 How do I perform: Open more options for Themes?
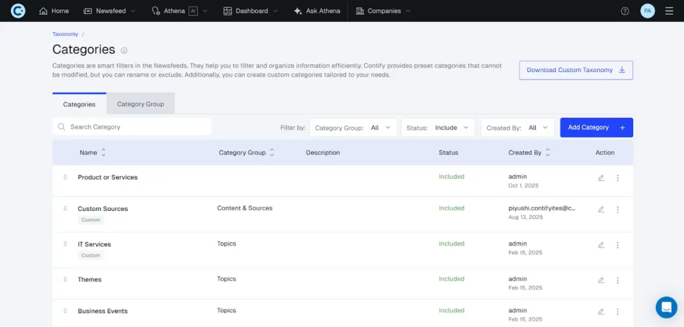point(617,280)
